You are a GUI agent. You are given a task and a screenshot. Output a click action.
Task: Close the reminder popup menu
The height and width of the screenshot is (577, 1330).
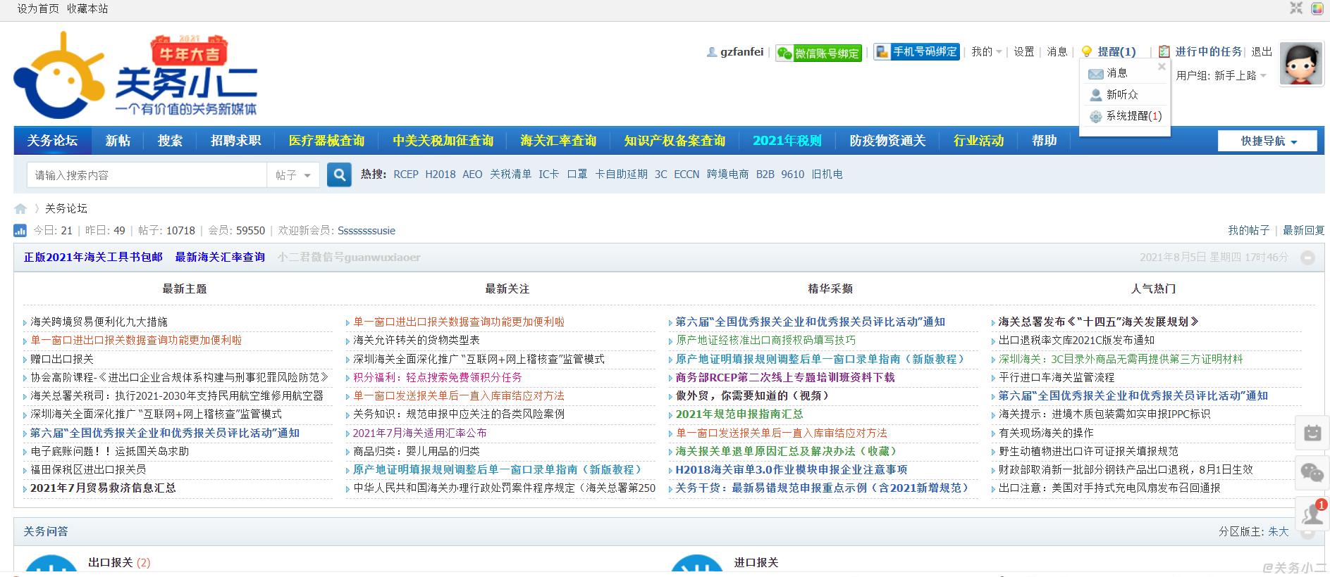coord(1162,67)
